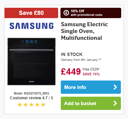Click the fourth yellow rating star
This screenshot has width=128, height=119.
pos(37,105)
